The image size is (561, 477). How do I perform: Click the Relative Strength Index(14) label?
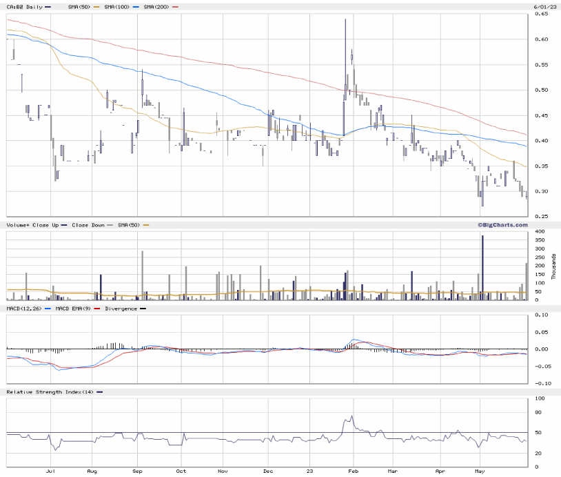coord(50,392)
